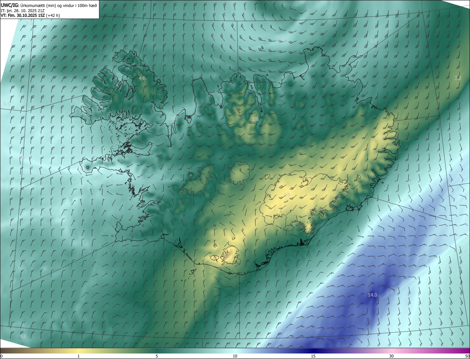Click the '9.6' value label on the west edge

(x=7, y=104)
